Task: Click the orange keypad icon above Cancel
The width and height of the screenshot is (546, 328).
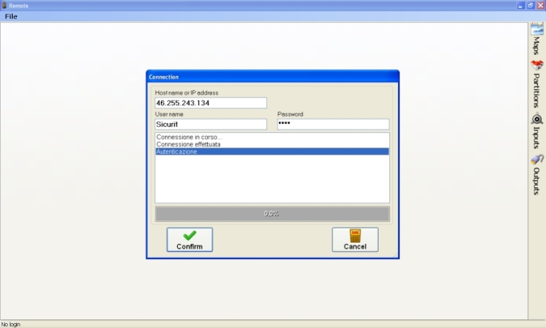Action: [x=355, y=236]
